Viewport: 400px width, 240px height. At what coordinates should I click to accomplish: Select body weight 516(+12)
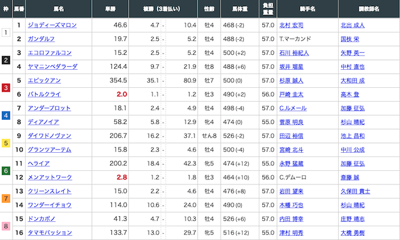(236, 233)
